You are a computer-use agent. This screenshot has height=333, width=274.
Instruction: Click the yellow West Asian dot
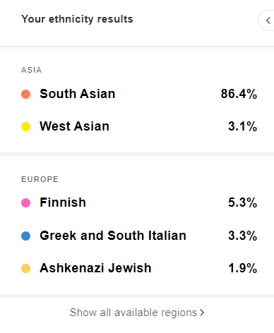[25, 126]
